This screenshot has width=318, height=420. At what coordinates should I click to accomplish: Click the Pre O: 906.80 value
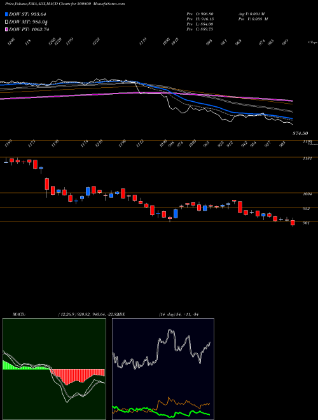(x=200, y=14)
